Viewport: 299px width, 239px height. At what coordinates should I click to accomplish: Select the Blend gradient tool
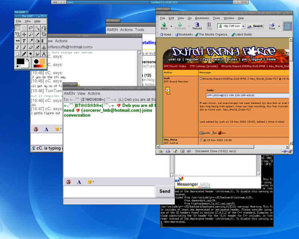tap(44, 41)
